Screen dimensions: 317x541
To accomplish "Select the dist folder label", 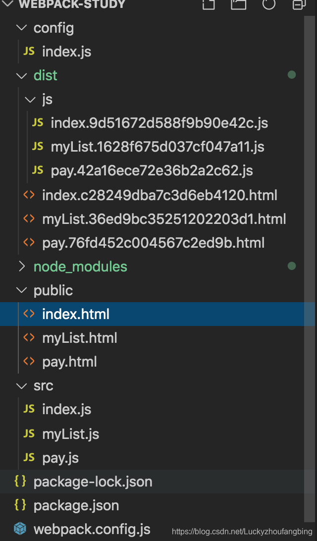I will point(46,76).
